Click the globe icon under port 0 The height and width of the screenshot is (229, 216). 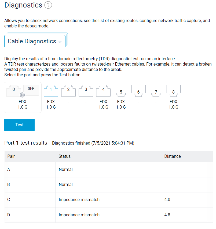tap(22, 95)
